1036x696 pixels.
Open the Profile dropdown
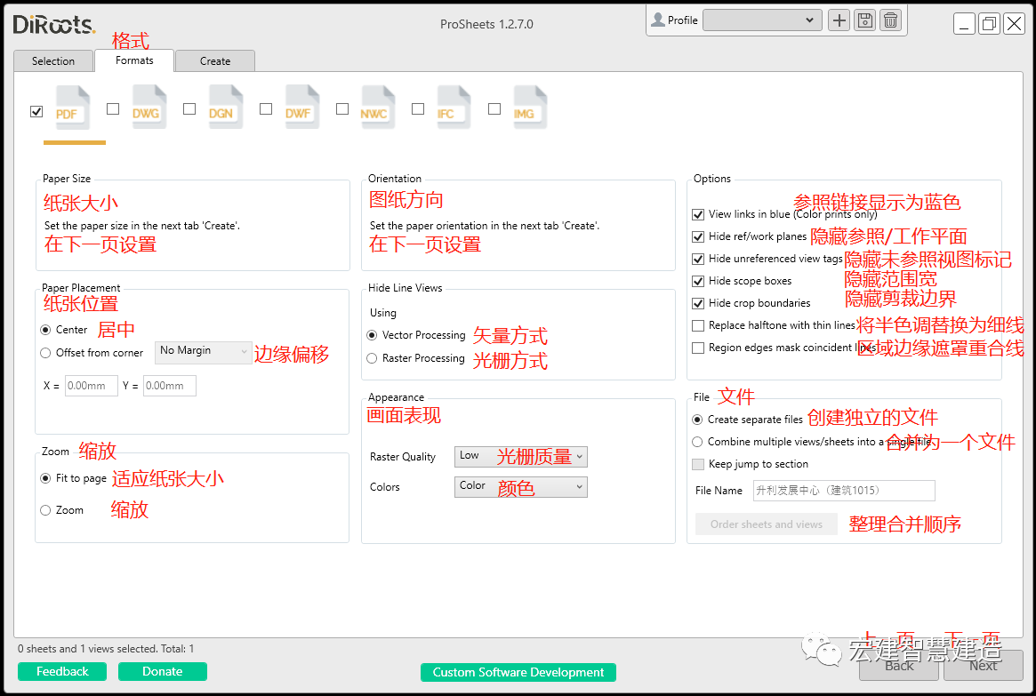coord(762,20)
